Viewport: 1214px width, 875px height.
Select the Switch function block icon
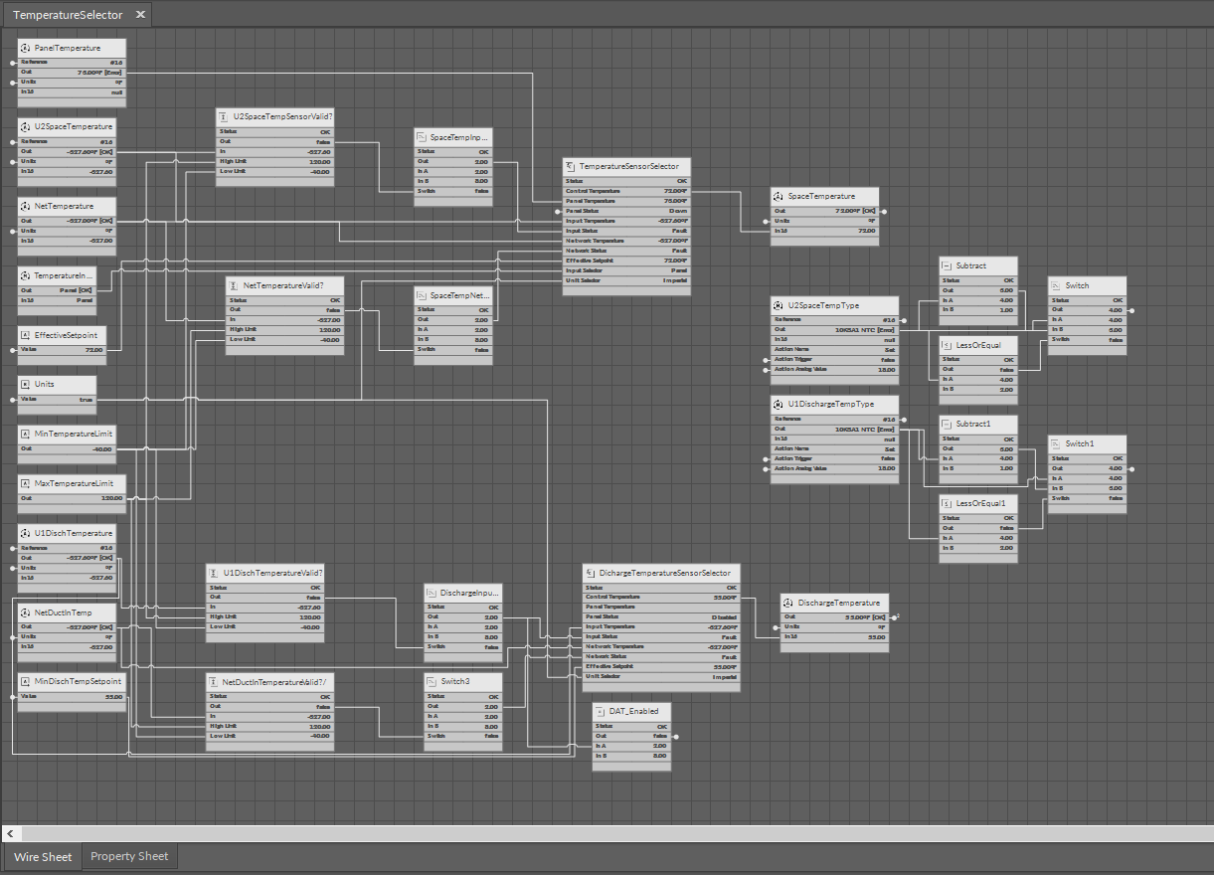pyautogui.click(x=1058, y=285)
